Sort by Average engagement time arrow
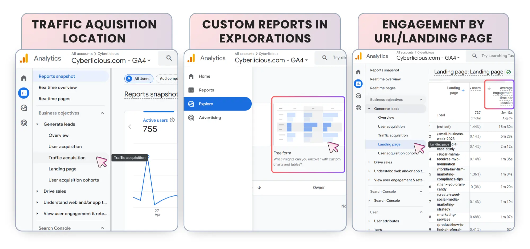The height and width of the screenshot is (249, 530). click(x=489, y=88)
